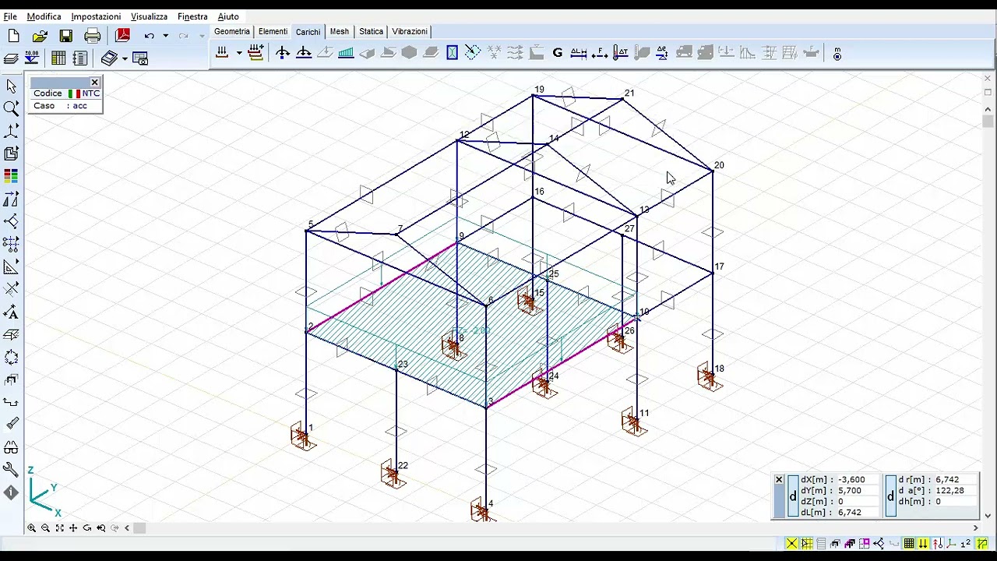This screenshot has width=997, height=561.
Task: Open the notebook report icon
Action: click(79, 58)
